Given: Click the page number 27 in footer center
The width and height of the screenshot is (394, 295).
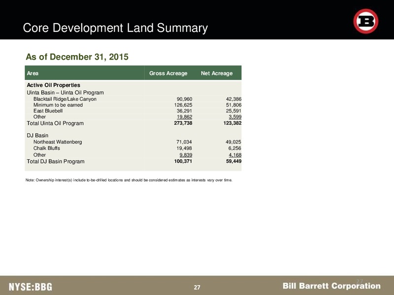Looking at the screenshot, I should coord(197,287).
